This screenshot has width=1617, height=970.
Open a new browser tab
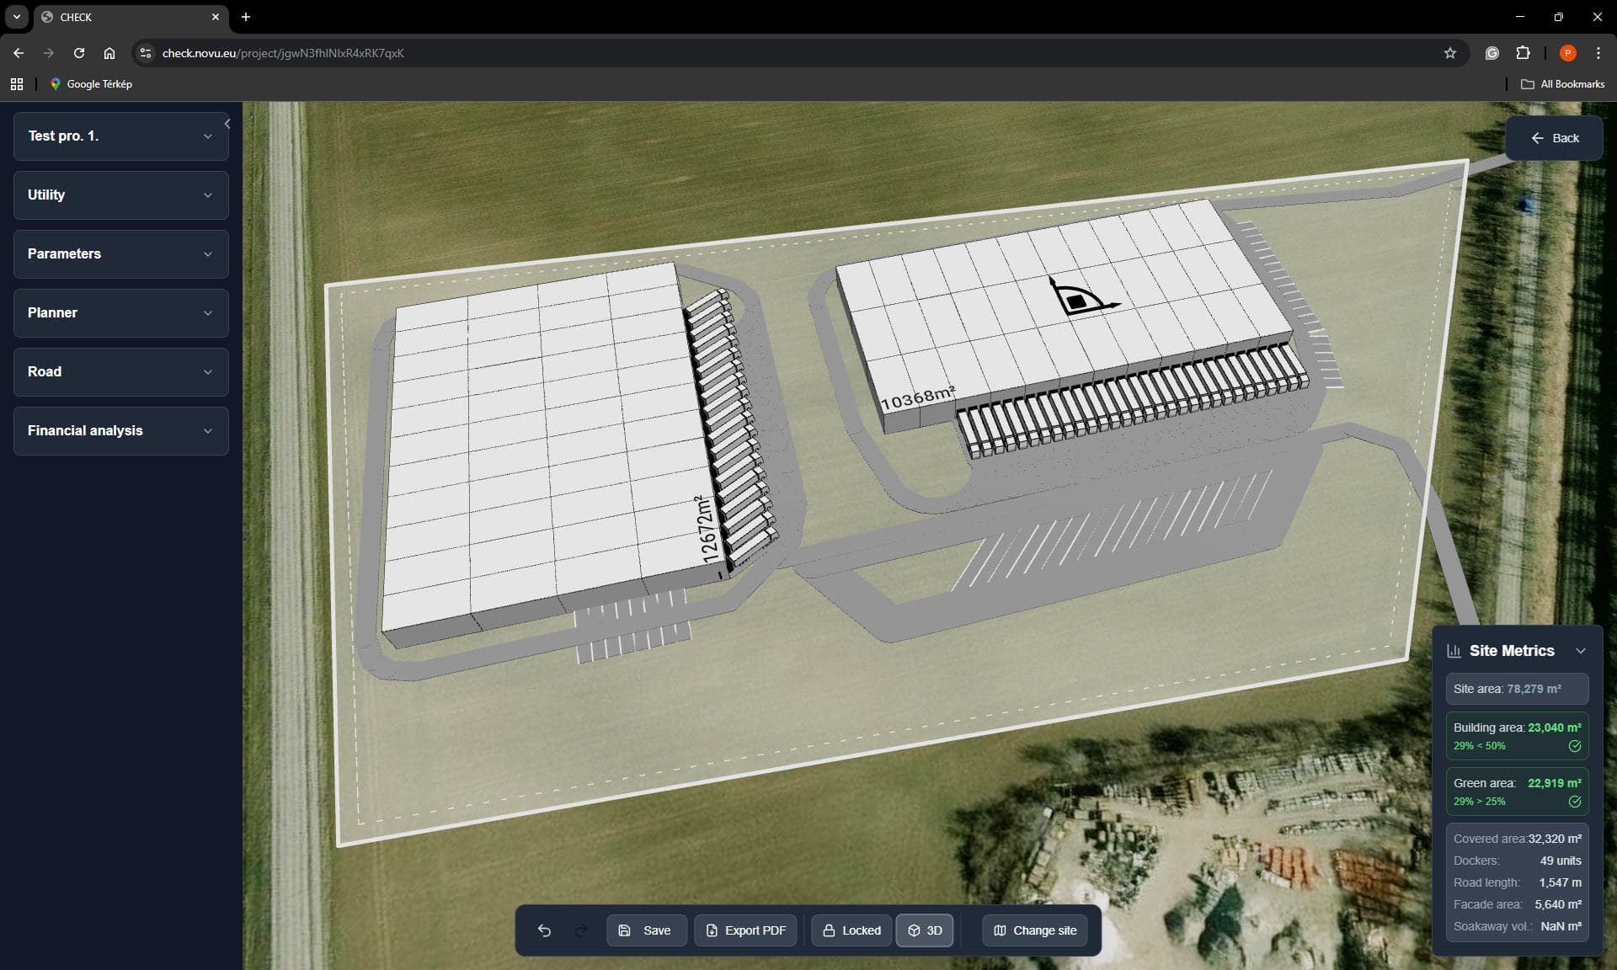coord(246,17)
